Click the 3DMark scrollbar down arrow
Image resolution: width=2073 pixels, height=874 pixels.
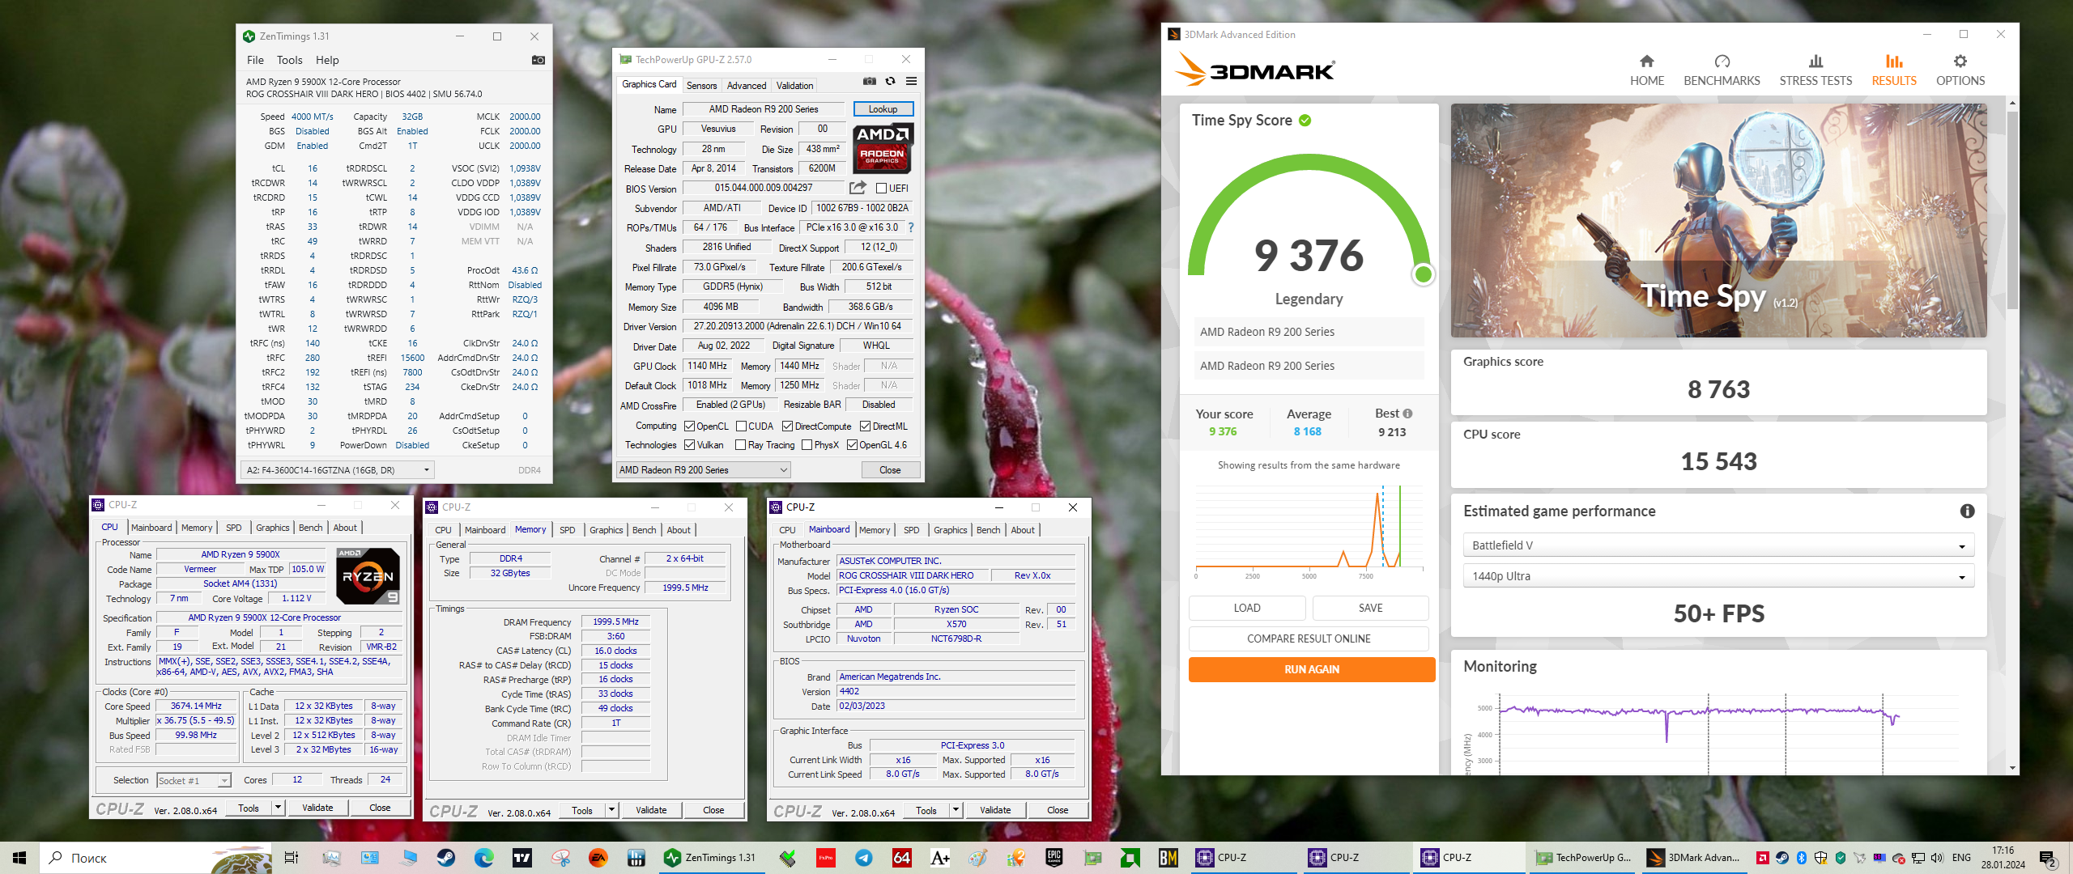(x=2012, y=768)
